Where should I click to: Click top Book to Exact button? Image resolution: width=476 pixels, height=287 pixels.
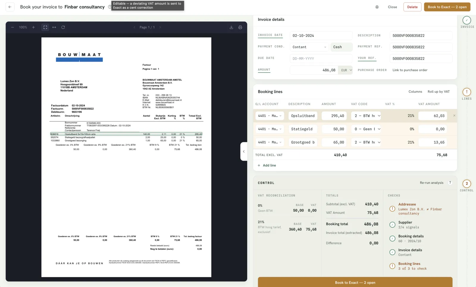pyautogui.click(x=447, y=7)
